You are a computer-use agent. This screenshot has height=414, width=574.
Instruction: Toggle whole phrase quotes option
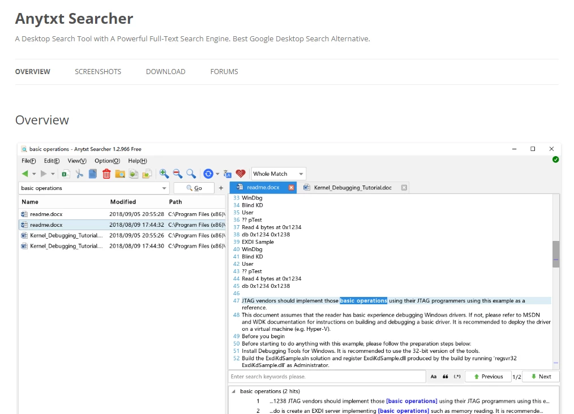pos(445,376)
